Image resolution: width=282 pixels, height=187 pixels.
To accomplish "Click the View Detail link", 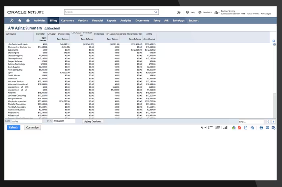I will [54, 28].
